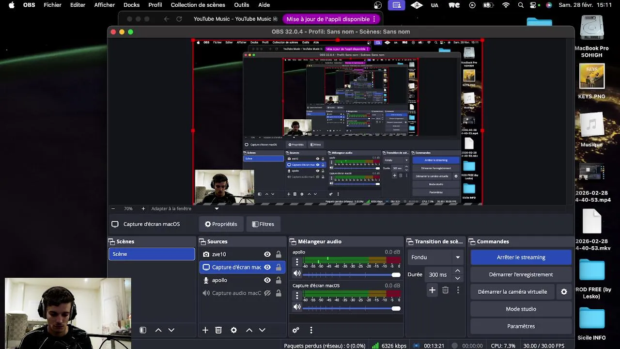Select the apollo source row
The height and width of the screenshot is (349, 620).
coord(242,280)
